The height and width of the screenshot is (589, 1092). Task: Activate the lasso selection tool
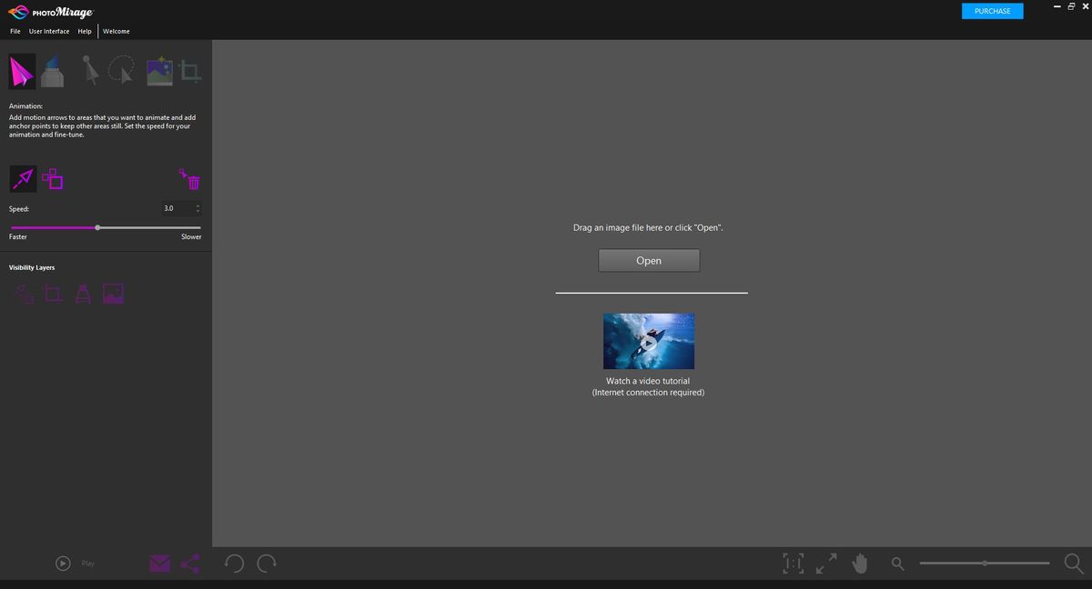(122, 71)
